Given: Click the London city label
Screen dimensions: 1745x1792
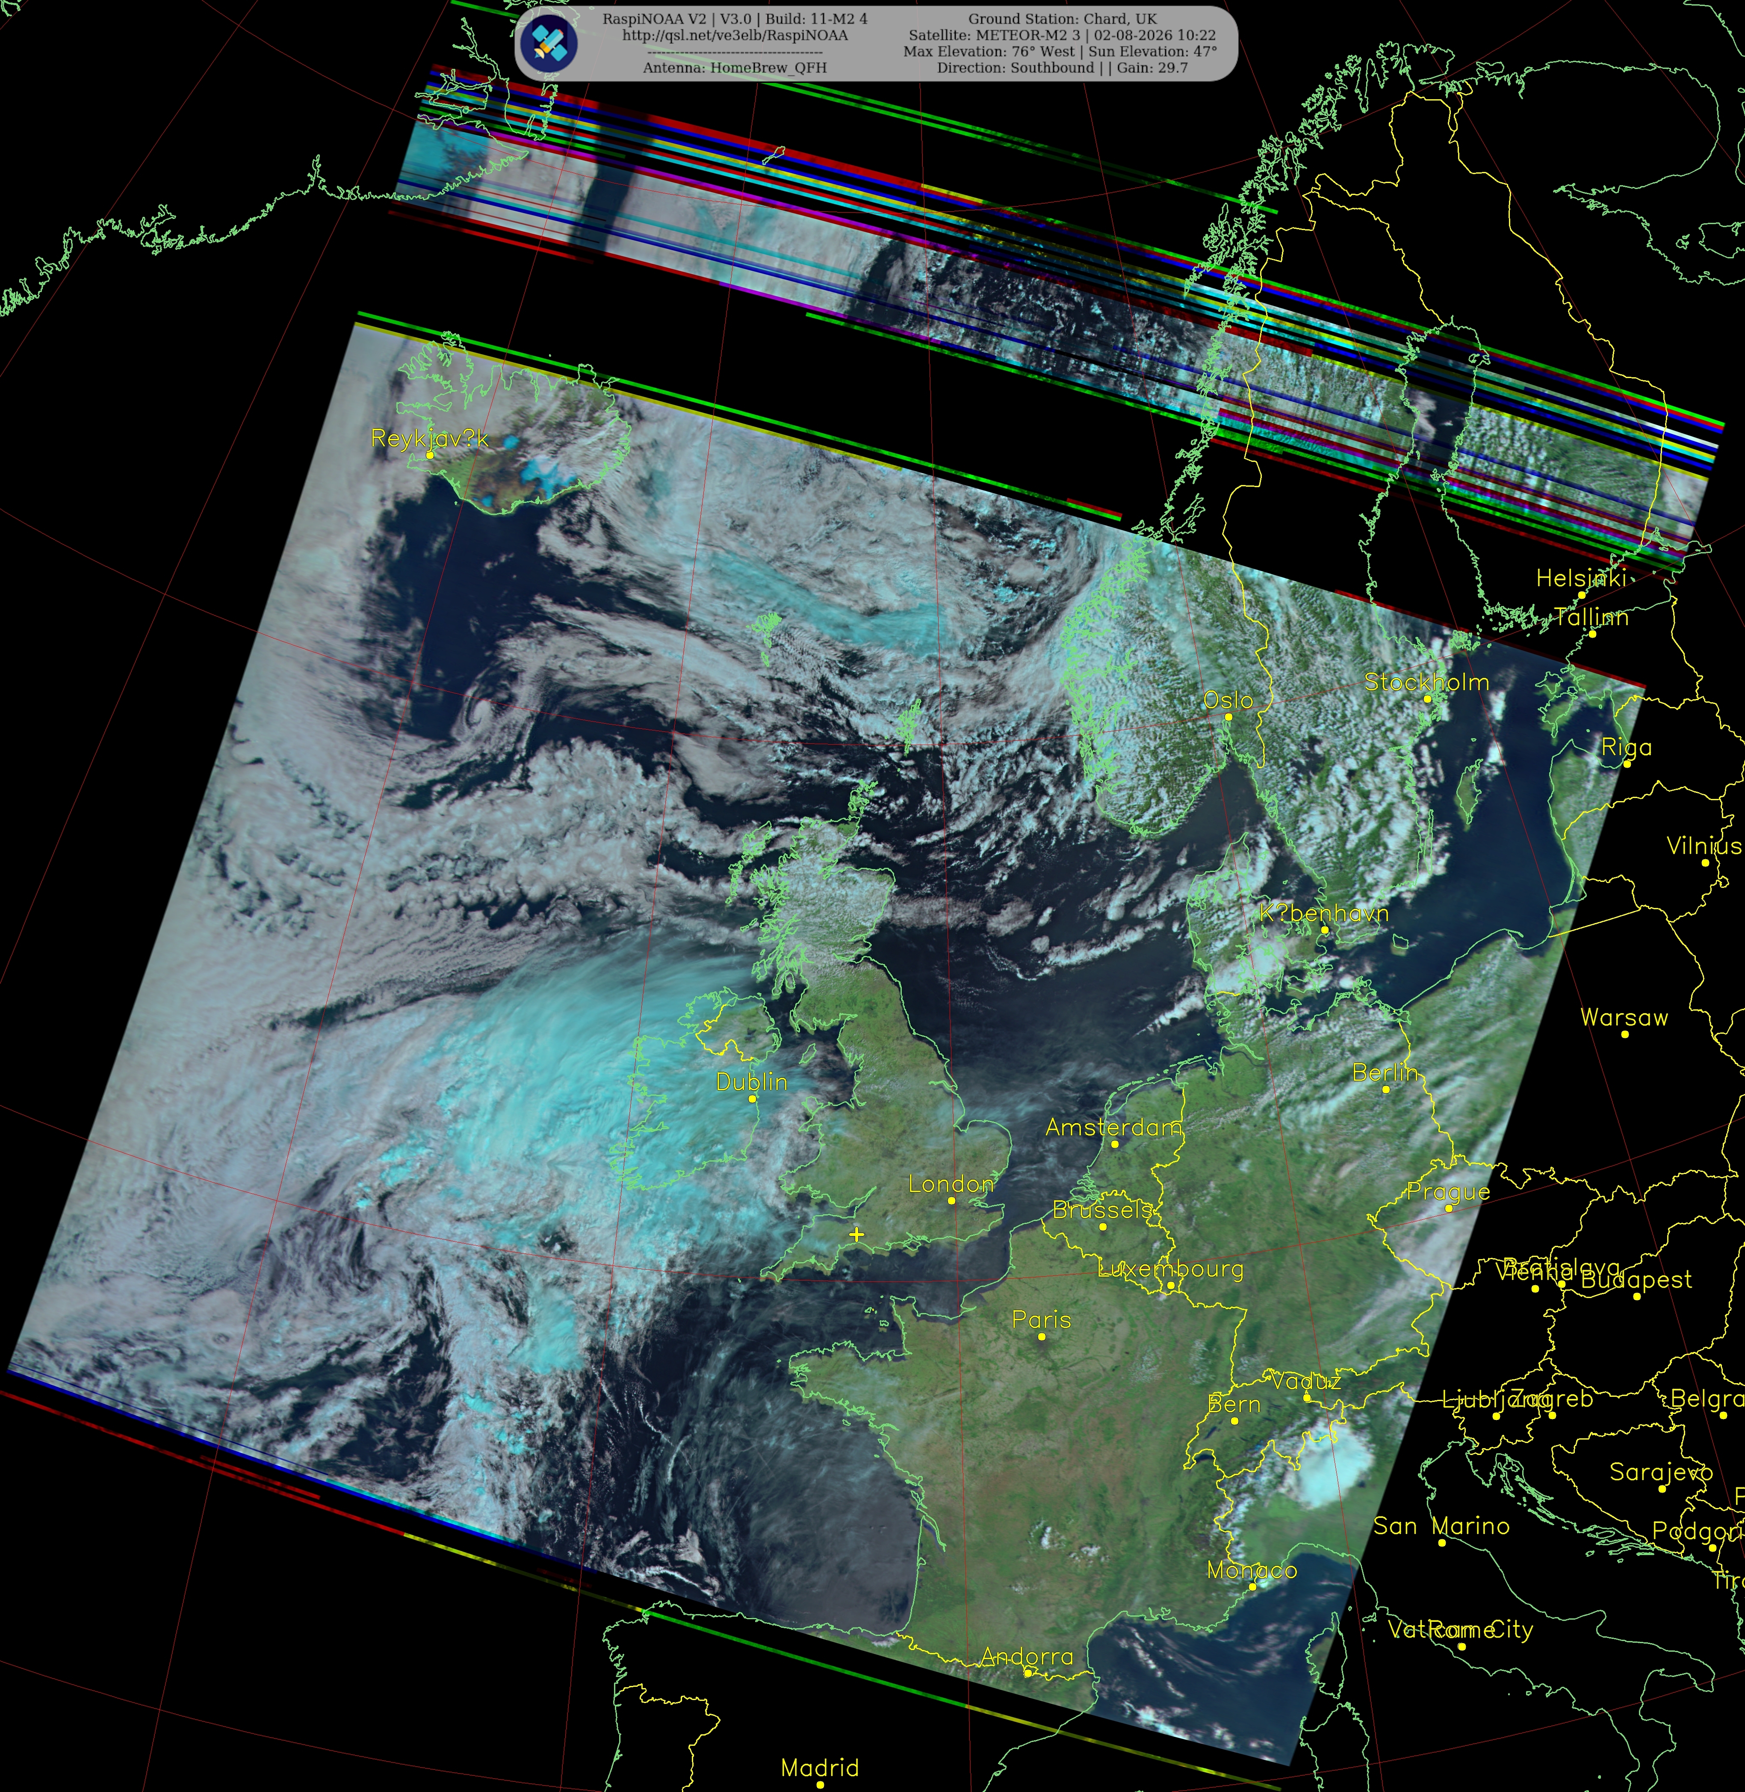Looking at the screenshot, I should (x=951, y=1184).
